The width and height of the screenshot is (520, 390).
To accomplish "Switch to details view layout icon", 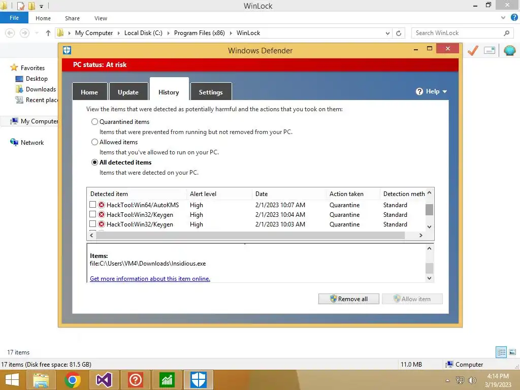I will tap(501, 352).
